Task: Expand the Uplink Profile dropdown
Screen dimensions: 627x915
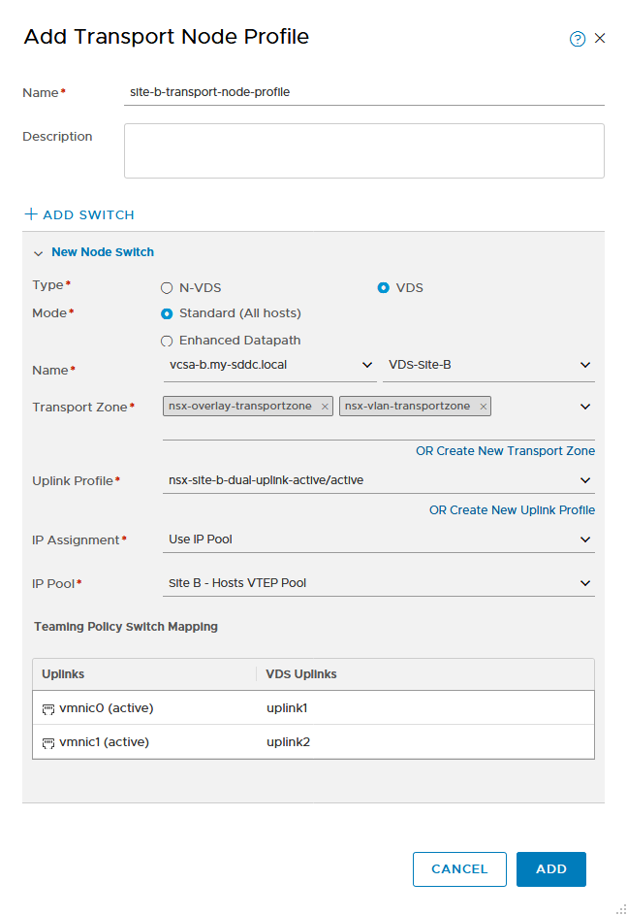Action: pos(379,480)
